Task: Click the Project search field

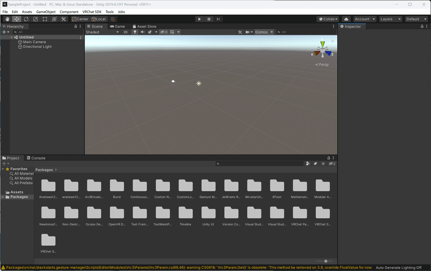Action: 260,164
